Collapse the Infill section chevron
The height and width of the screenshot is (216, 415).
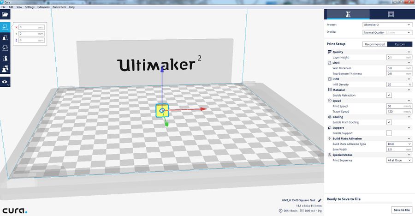tap(409, 79)
